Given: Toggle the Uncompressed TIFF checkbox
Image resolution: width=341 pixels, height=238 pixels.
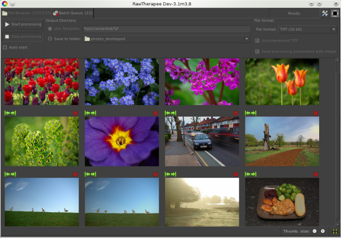Looking at the screenshot, I should coord(258,41).
